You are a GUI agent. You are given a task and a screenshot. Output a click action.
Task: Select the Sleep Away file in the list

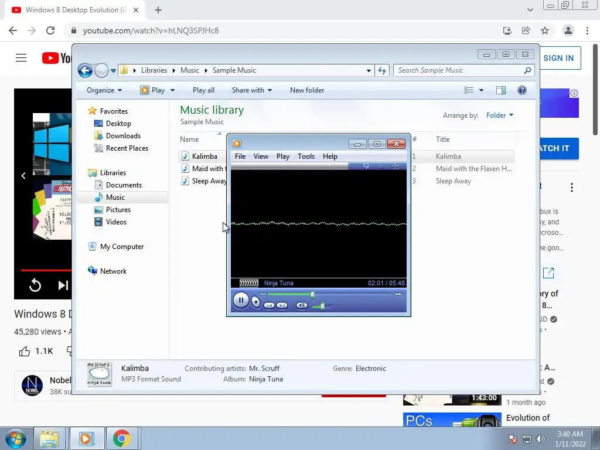click(209, 181)
